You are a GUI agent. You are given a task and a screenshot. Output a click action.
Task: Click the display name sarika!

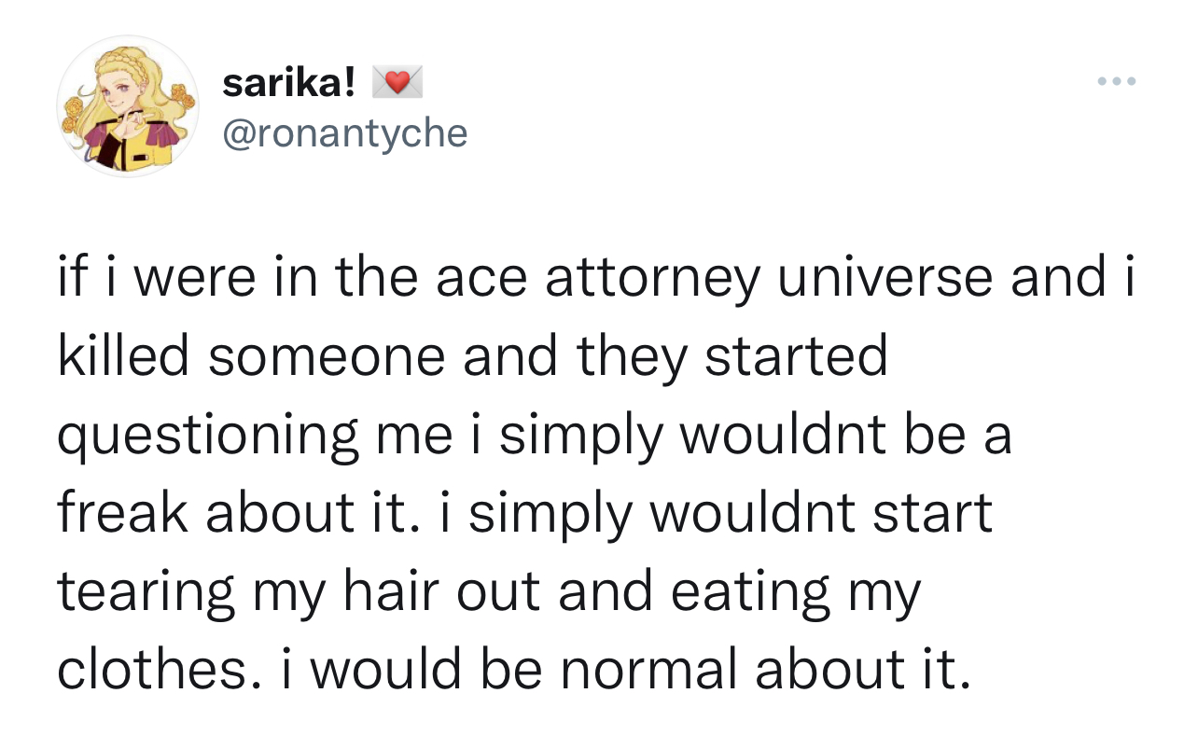pos(289,85)
